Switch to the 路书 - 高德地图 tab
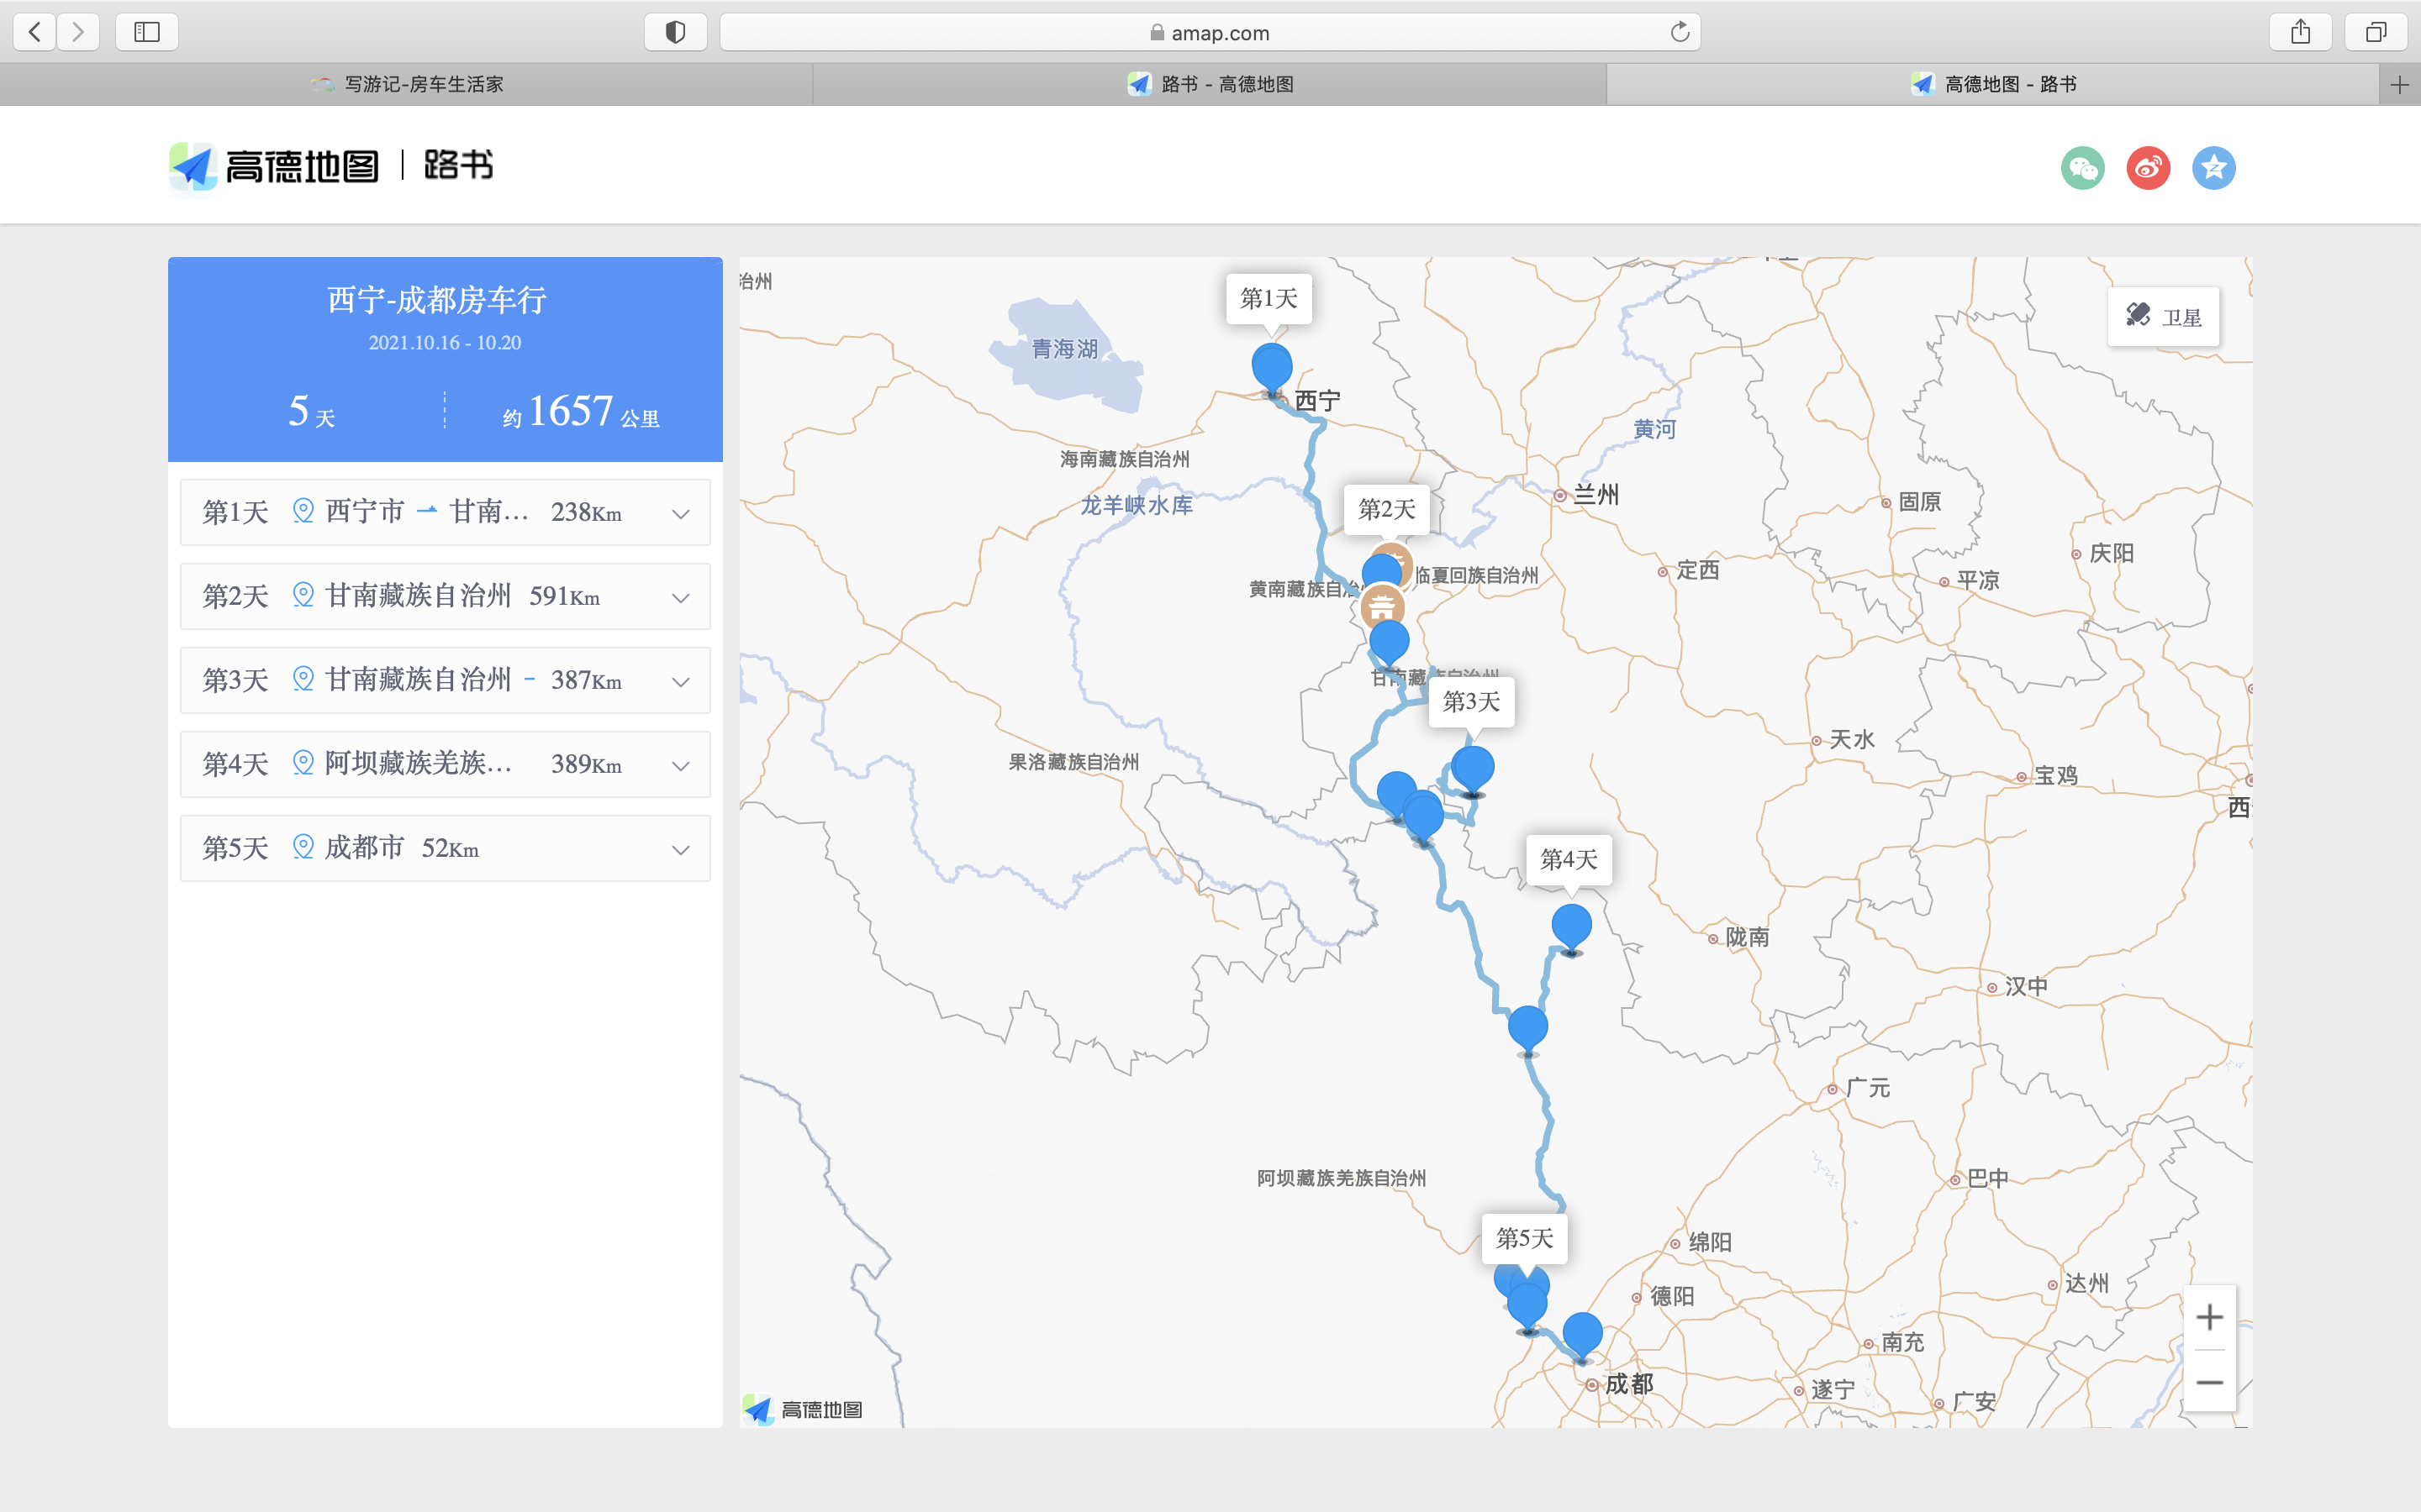Screen dimensions: 2421x1512 pos(1210,85)
